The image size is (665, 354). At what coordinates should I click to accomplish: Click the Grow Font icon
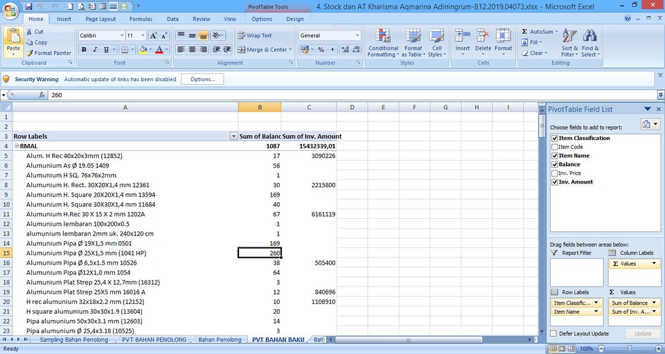pos(154,35)
